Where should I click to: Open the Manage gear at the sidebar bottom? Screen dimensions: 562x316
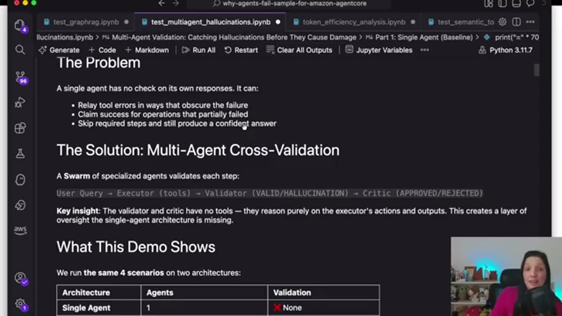pos(20,304)
